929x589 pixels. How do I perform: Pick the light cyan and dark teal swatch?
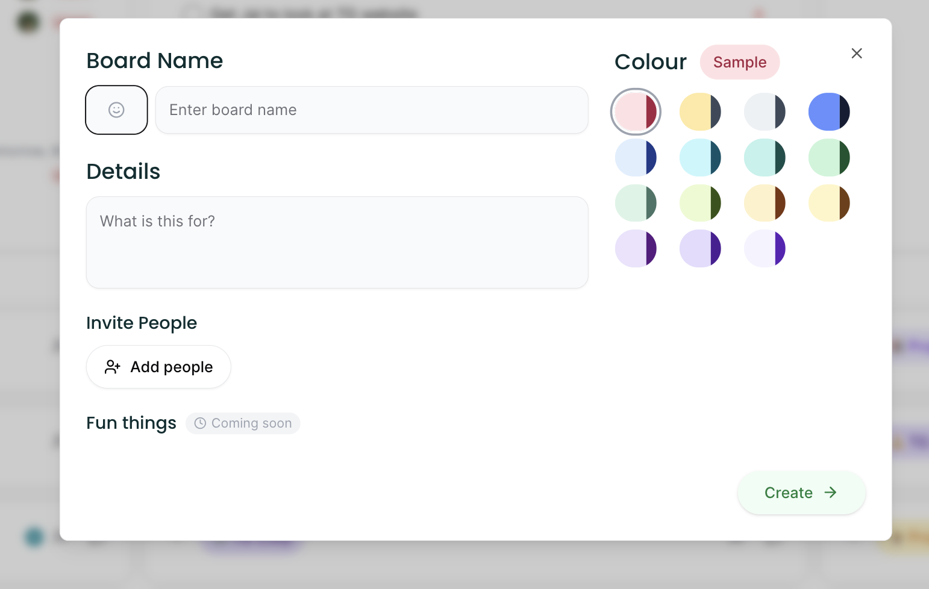pos(700,158)
